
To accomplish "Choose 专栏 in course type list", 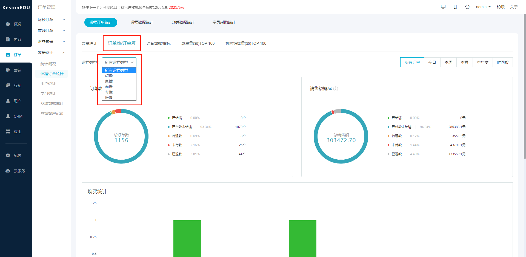I will [119, 92].
